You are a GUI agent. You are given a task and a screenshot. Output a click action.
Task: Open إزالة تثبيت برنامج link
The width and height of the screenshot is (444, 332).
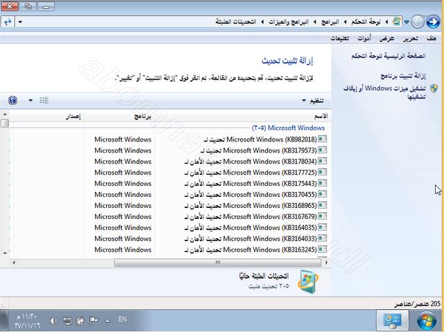tap(402, 76)
